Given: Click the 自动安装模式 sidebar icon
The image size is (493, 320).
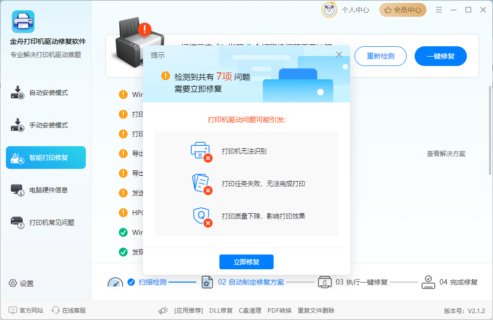Looking at the screenshot, I should (x=17, y=93).
